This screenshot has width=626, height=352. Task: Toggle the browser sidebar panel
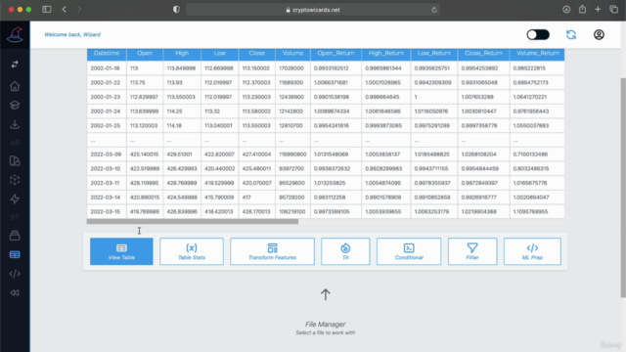click(47, 9)
